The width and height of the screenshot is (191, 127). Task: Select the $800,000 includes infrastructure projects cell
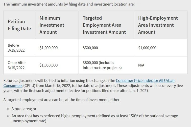pos(106,65)
